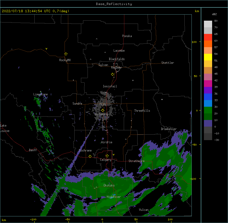Viewport: 228px width, 223px height.
Task: Click the Ponoka town label
Action: click(x=127, y=36)
